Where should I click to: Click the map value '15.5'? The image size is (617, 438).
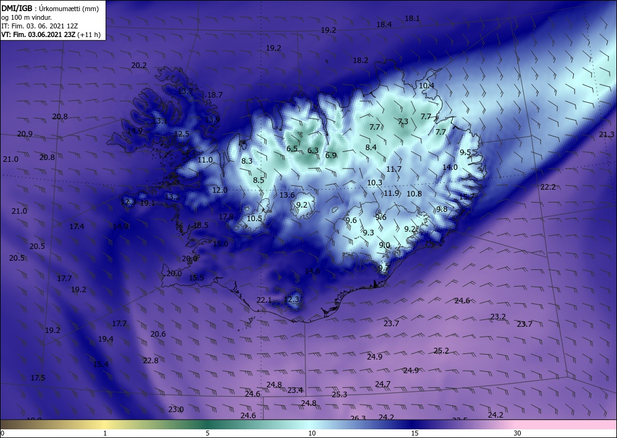[196, 278]
